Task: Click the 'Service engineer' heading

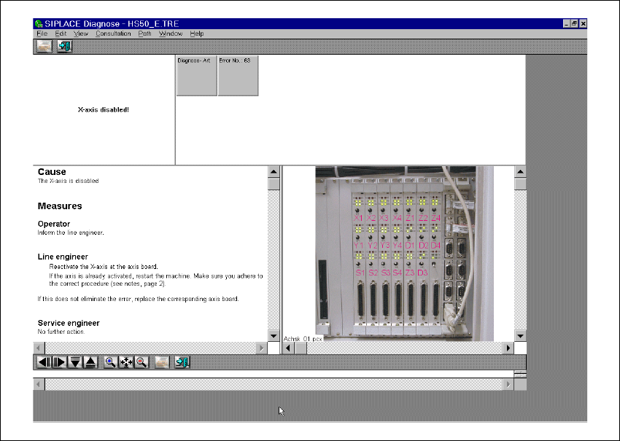Action: pos(69,323)
